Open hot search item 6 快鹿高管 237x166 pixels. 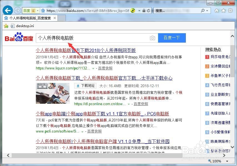218,104
